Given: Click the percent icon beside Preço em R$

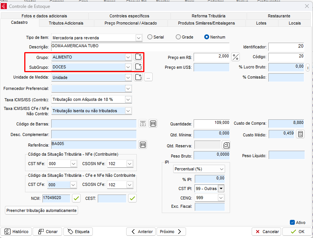Looking at the screenshot, I should [x=236, y=57].
